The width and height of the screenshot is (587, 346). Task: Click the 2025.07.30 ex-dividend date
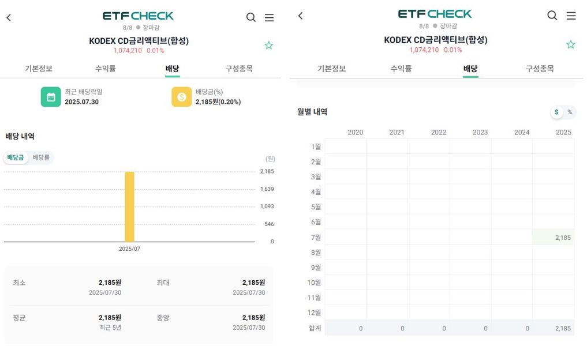pyautogui.click(x=81, y=101)
